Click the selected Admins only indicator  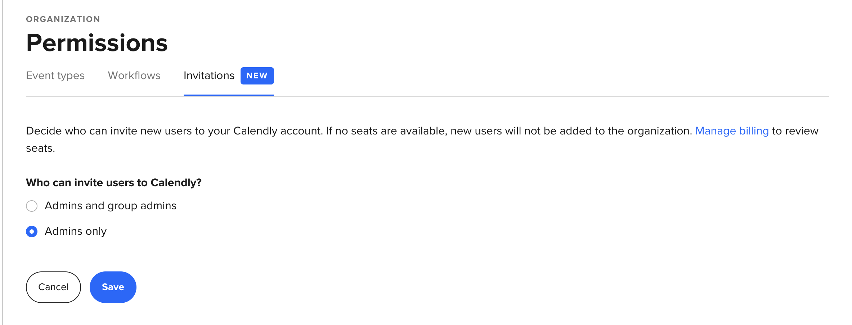[x=32, y=232]
